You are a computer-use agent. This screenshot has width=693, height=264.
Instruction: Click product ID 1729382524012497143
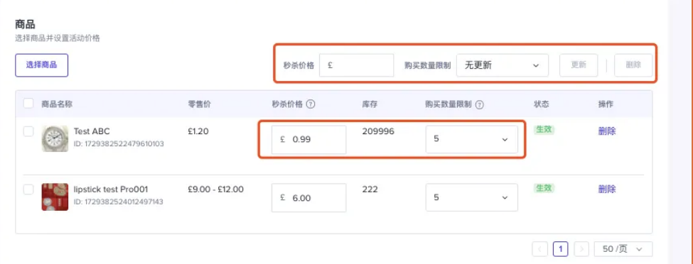[119, 202]
